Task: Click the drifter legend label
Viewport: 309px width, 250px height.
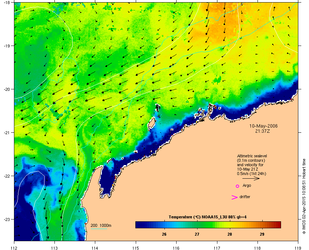Action: click(x=245, y=197)
